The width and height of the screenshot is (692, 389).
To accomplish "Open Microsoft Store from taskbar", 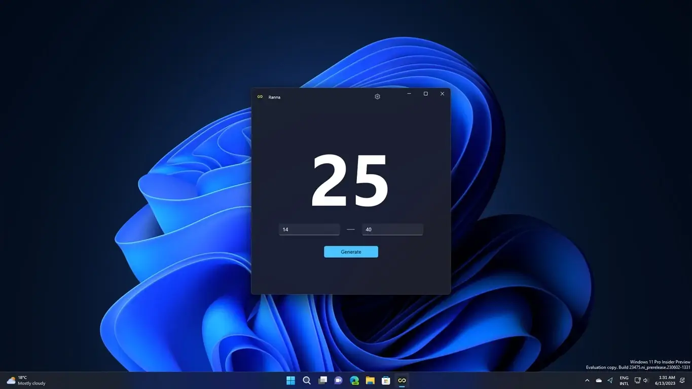I will point(386,380).
